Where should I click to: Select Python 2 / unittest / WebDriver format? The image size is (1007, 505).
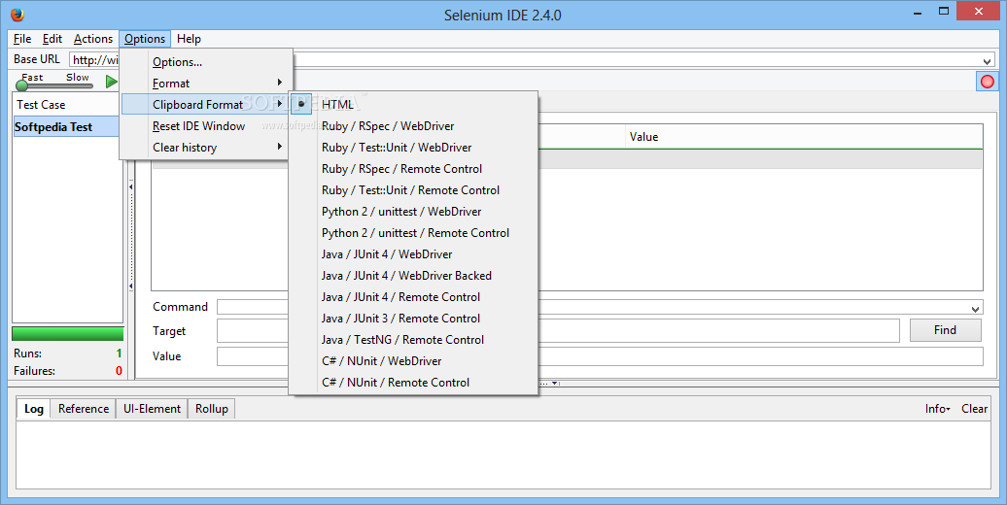(413, 211)
